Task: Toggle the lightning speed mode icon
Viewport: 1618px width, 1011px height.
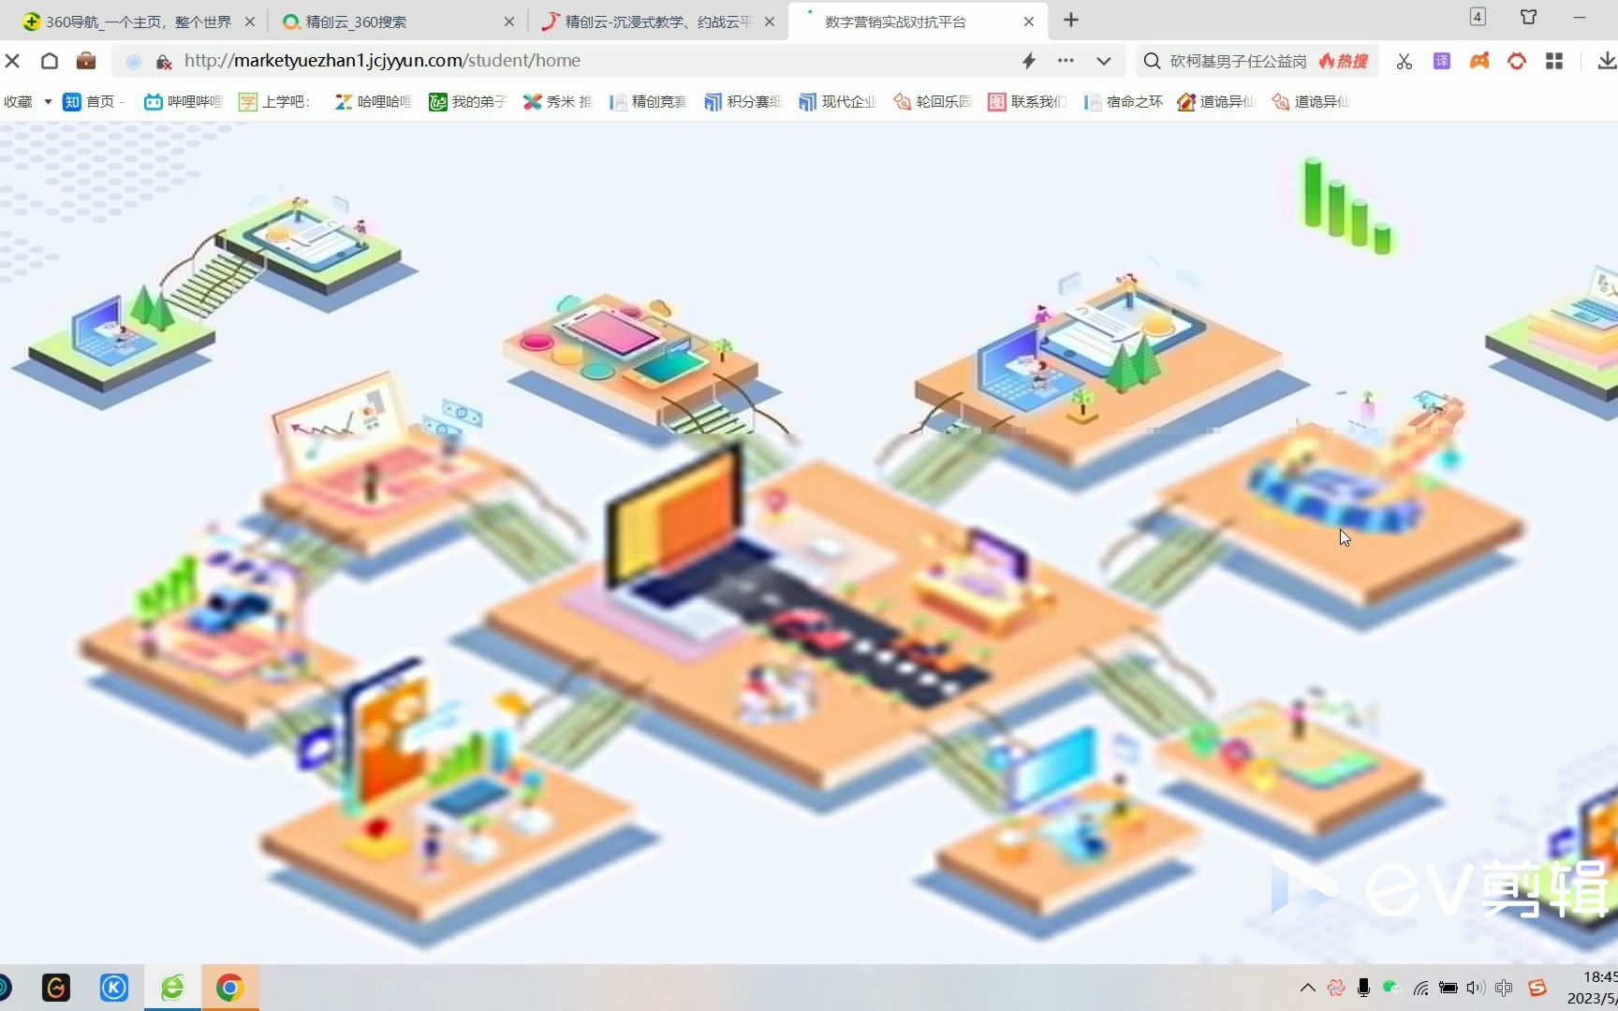Action: point(1029,61)
